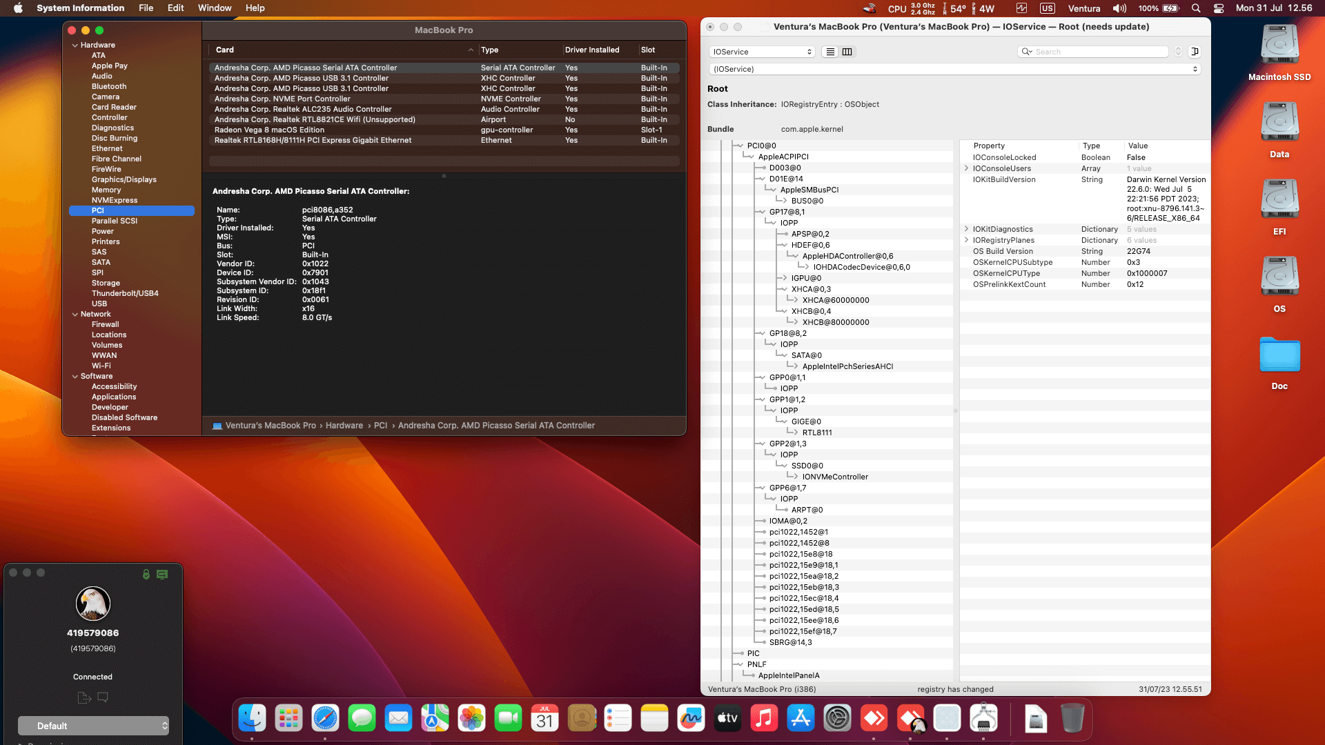The image size is (1325, 745).
Task: Collapse the Network section in sidebar
Action: tap(75, 315)
